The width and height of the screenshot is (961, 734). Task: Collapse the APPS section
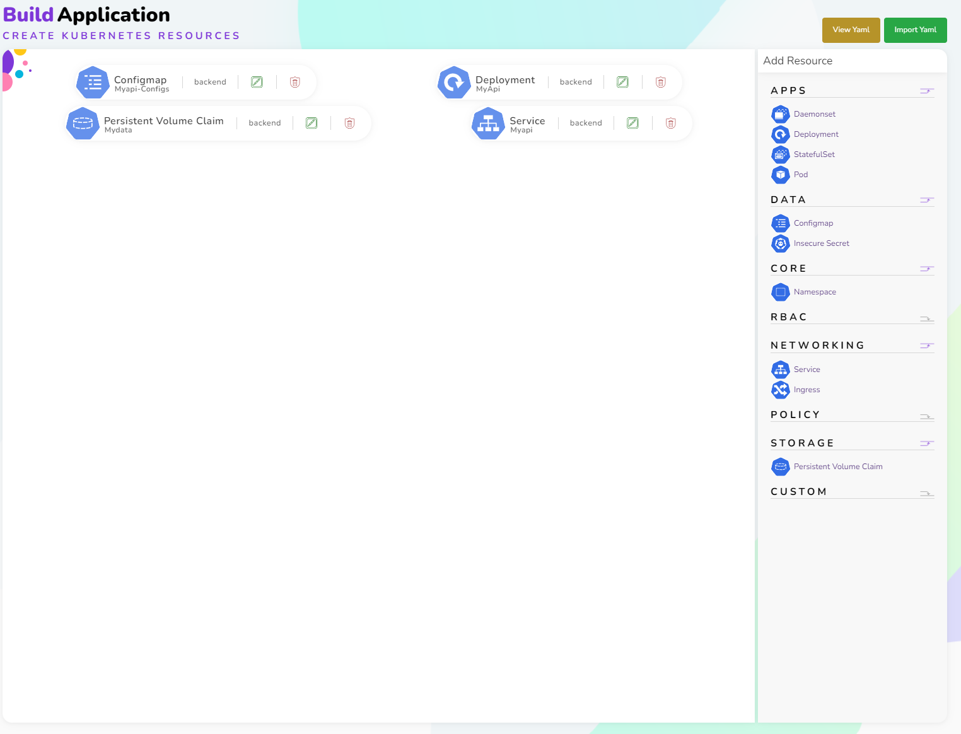click(x=926, y=91)
